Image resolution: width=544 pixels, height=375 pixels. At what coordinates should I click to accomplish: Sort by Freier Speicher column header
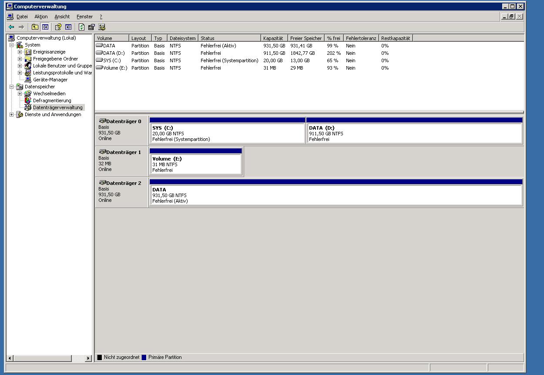[x=306, y=38]
